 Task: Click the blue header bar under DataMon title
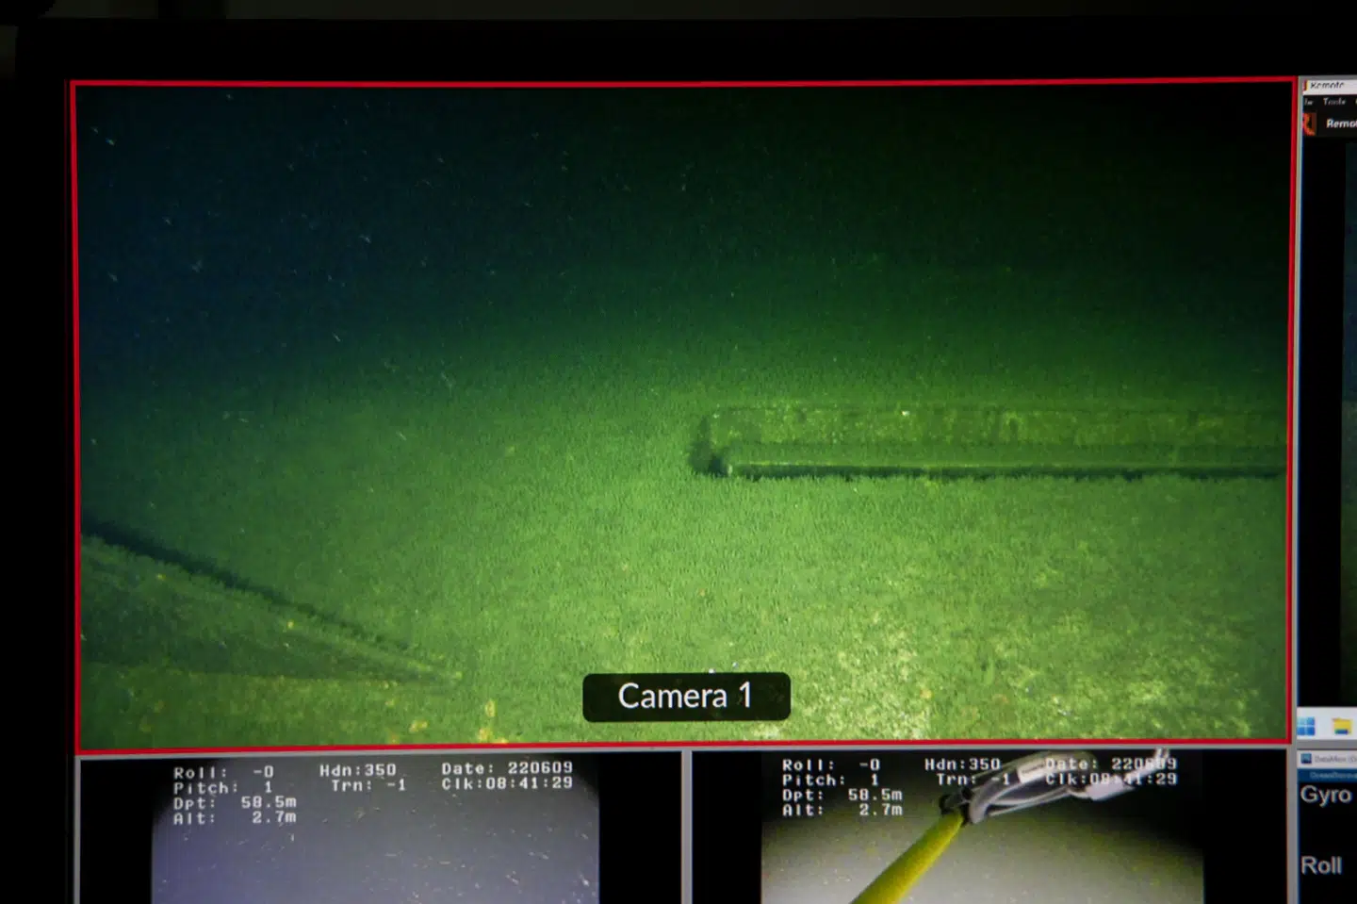(x=1327, y=775)
